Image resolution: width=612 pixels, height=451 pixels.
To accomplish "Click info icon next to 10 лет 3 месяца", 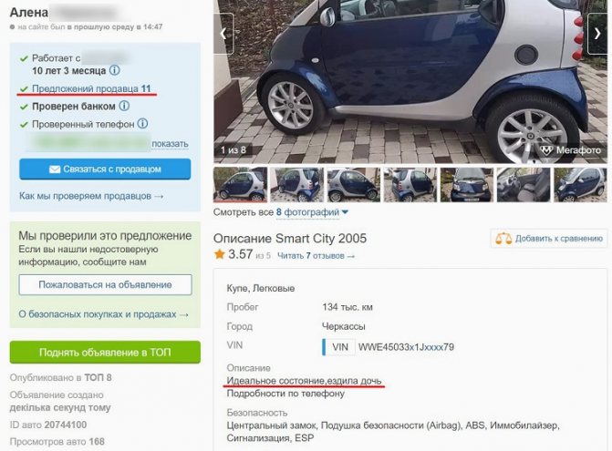I will pos(114,70).
